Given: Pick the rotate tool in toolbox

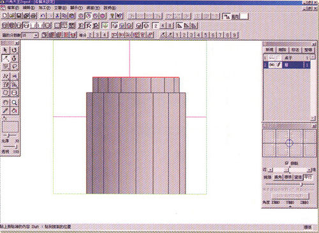Looking at the screenshot, I should [14, 50].
